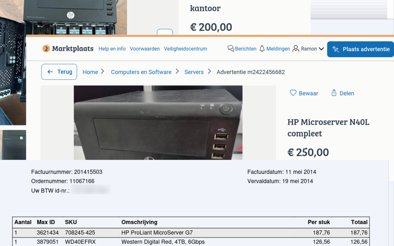The width and height of the screenshot is (394, 246).
Task: Open Servers breadcrumb link
Action: click(x=194, y=72)
